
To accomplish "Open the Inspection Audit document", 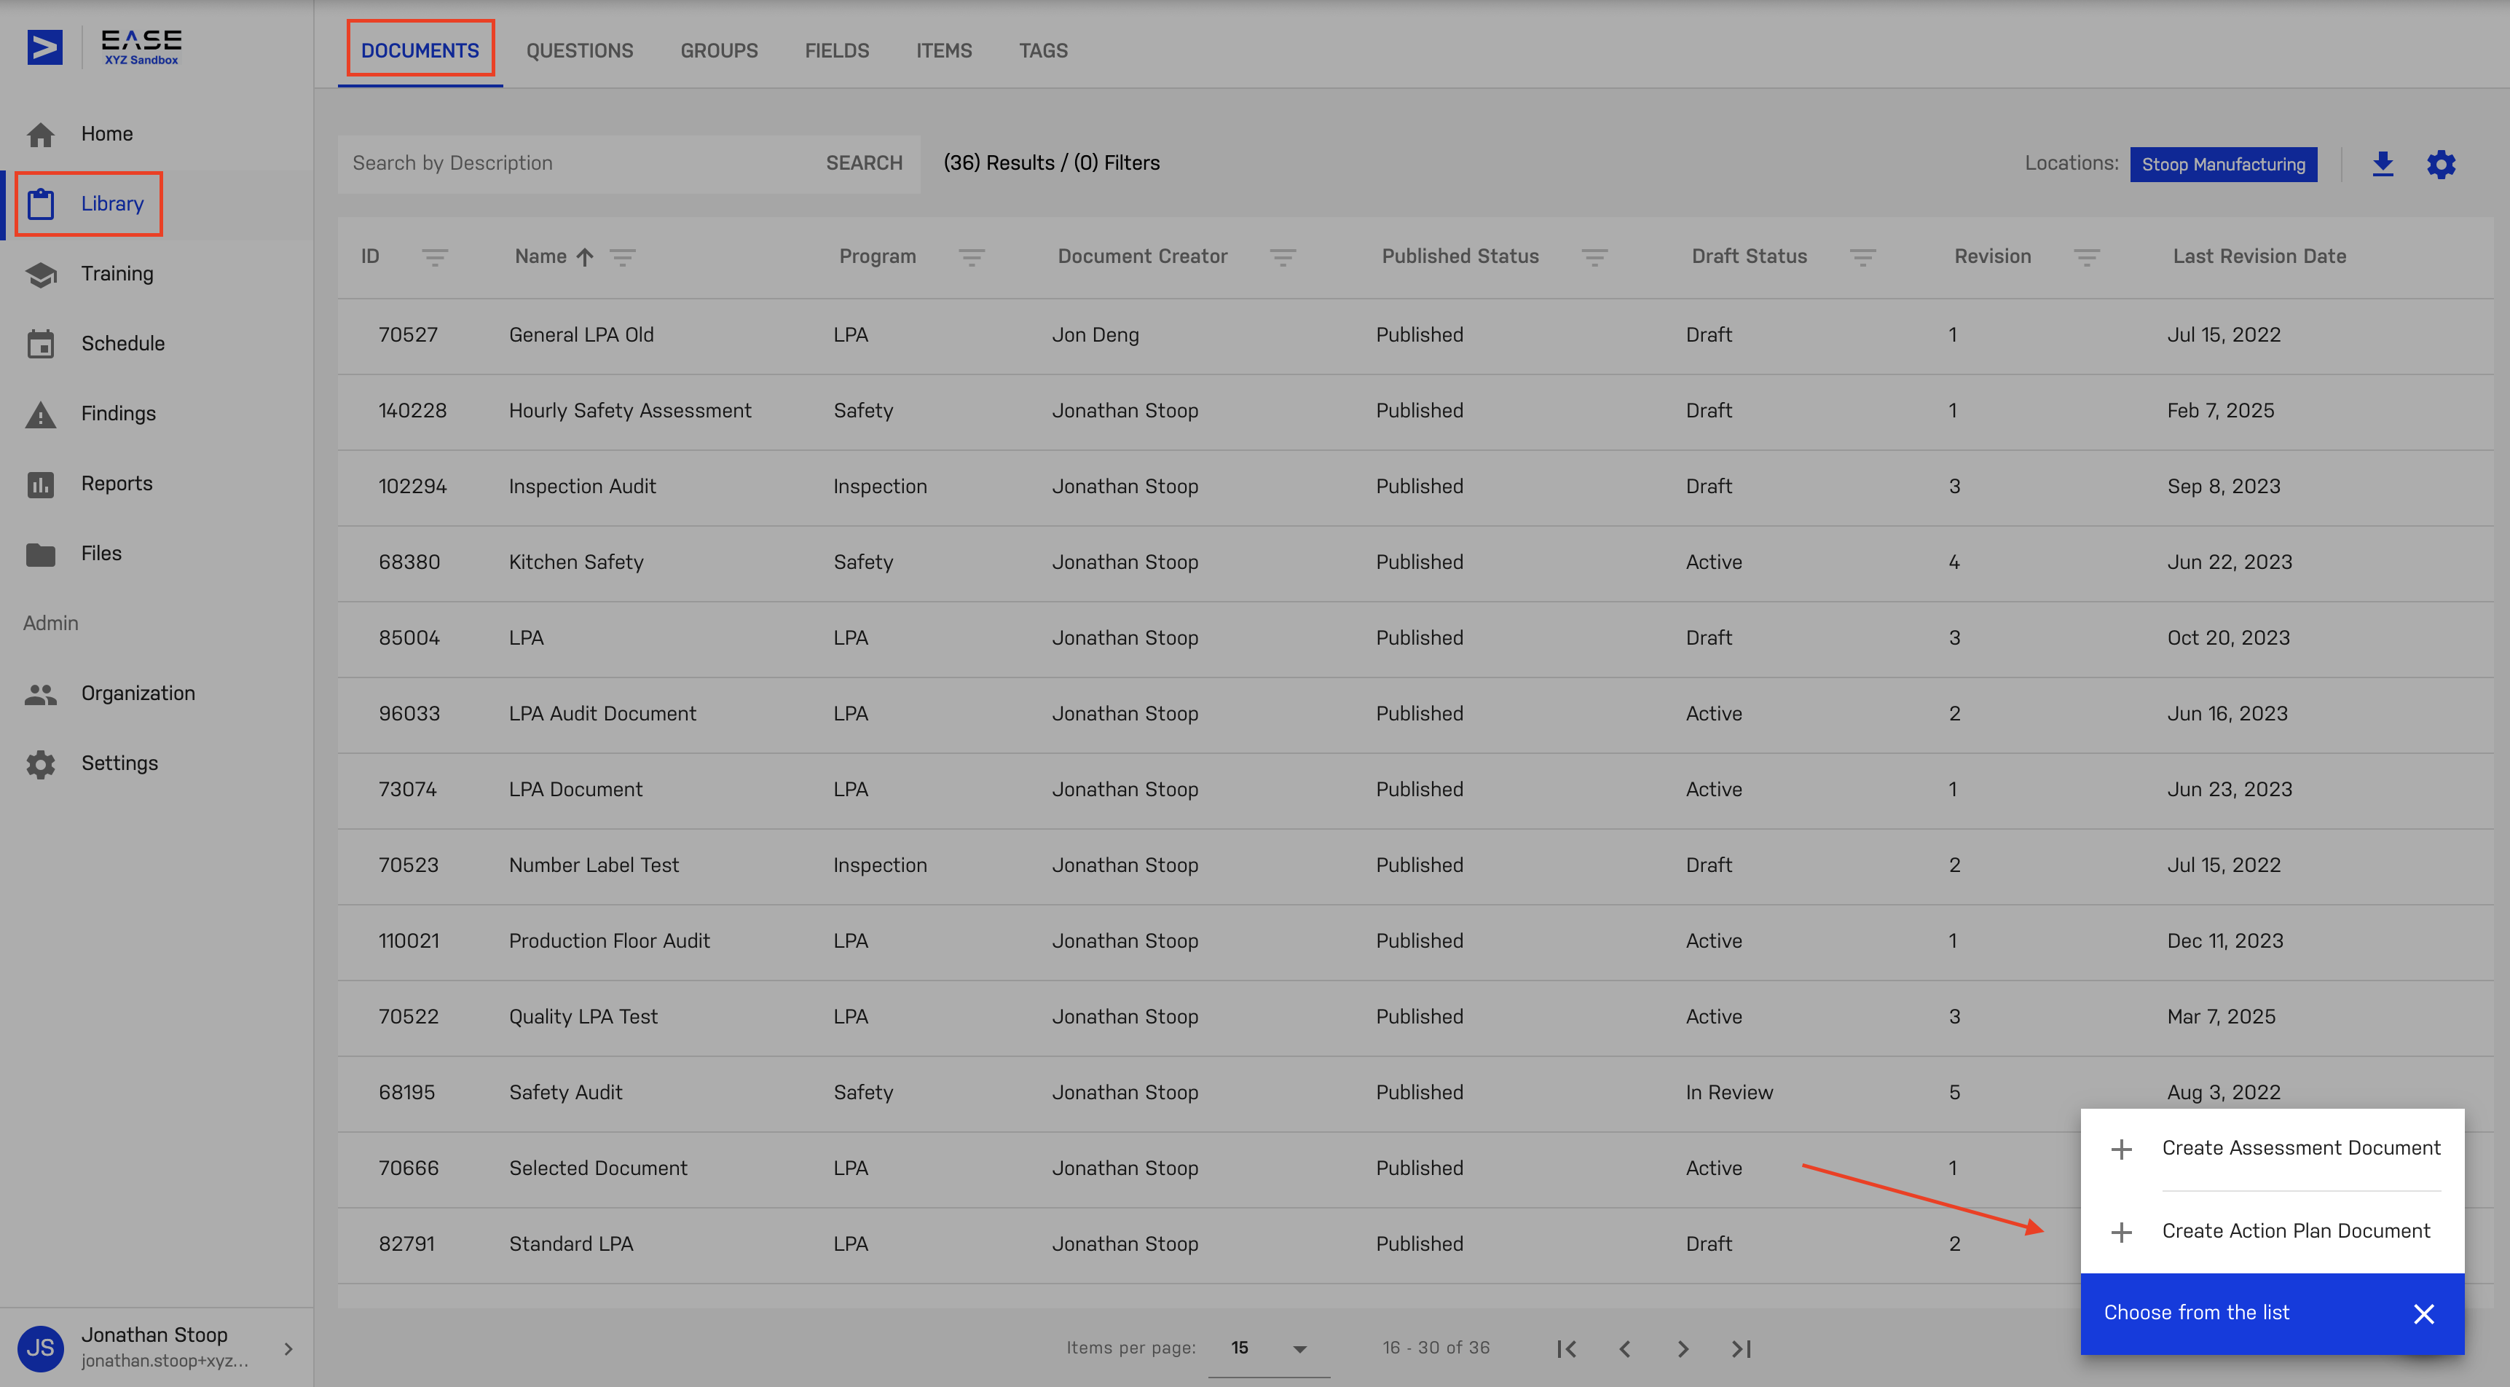I will coord(582,487).
